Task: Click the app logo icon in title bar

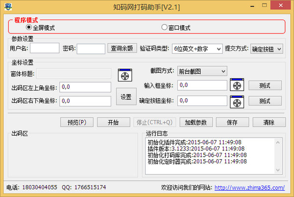Action: click(8, 7)
